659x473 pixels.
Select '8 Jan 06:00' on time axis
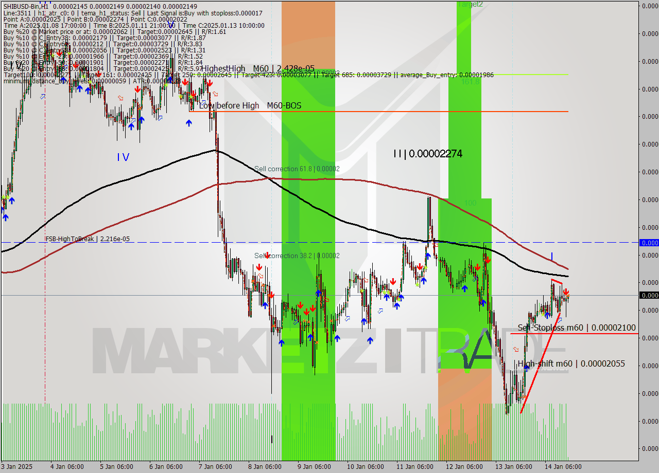point(265,466)
